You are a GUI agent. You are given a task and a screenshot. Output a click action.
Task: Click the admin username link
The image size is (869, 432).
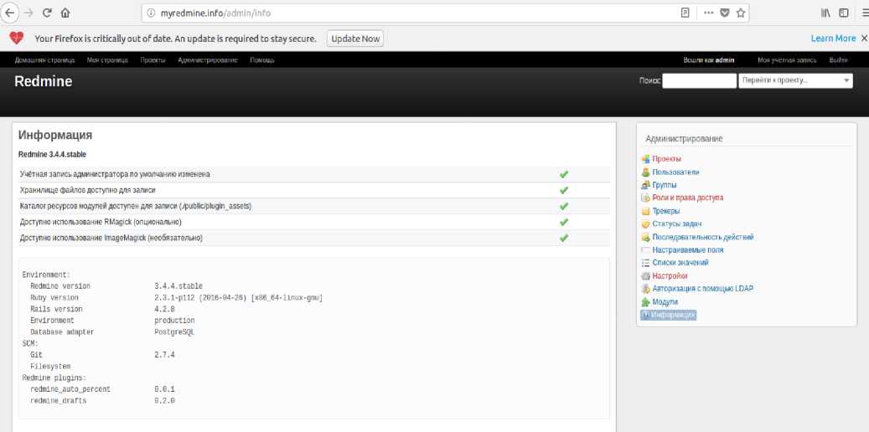(725, 59)
